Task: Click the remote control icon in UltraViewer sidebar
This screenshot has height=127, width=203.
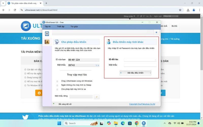Action: tap(47, 34)
